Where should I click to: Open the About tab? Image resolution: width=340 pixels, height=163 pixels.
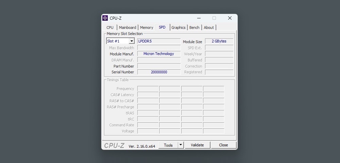[x=209, y=28]
